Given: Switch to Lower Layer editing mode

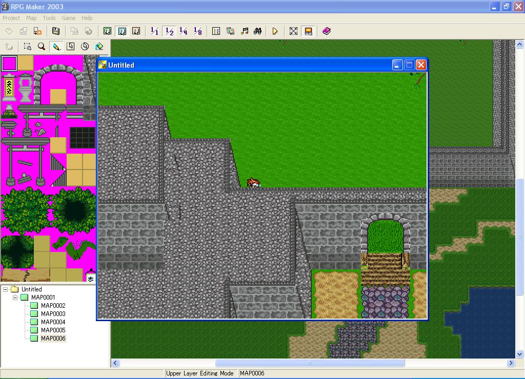Looking at the screenshot, I should (x=108, y=31).
